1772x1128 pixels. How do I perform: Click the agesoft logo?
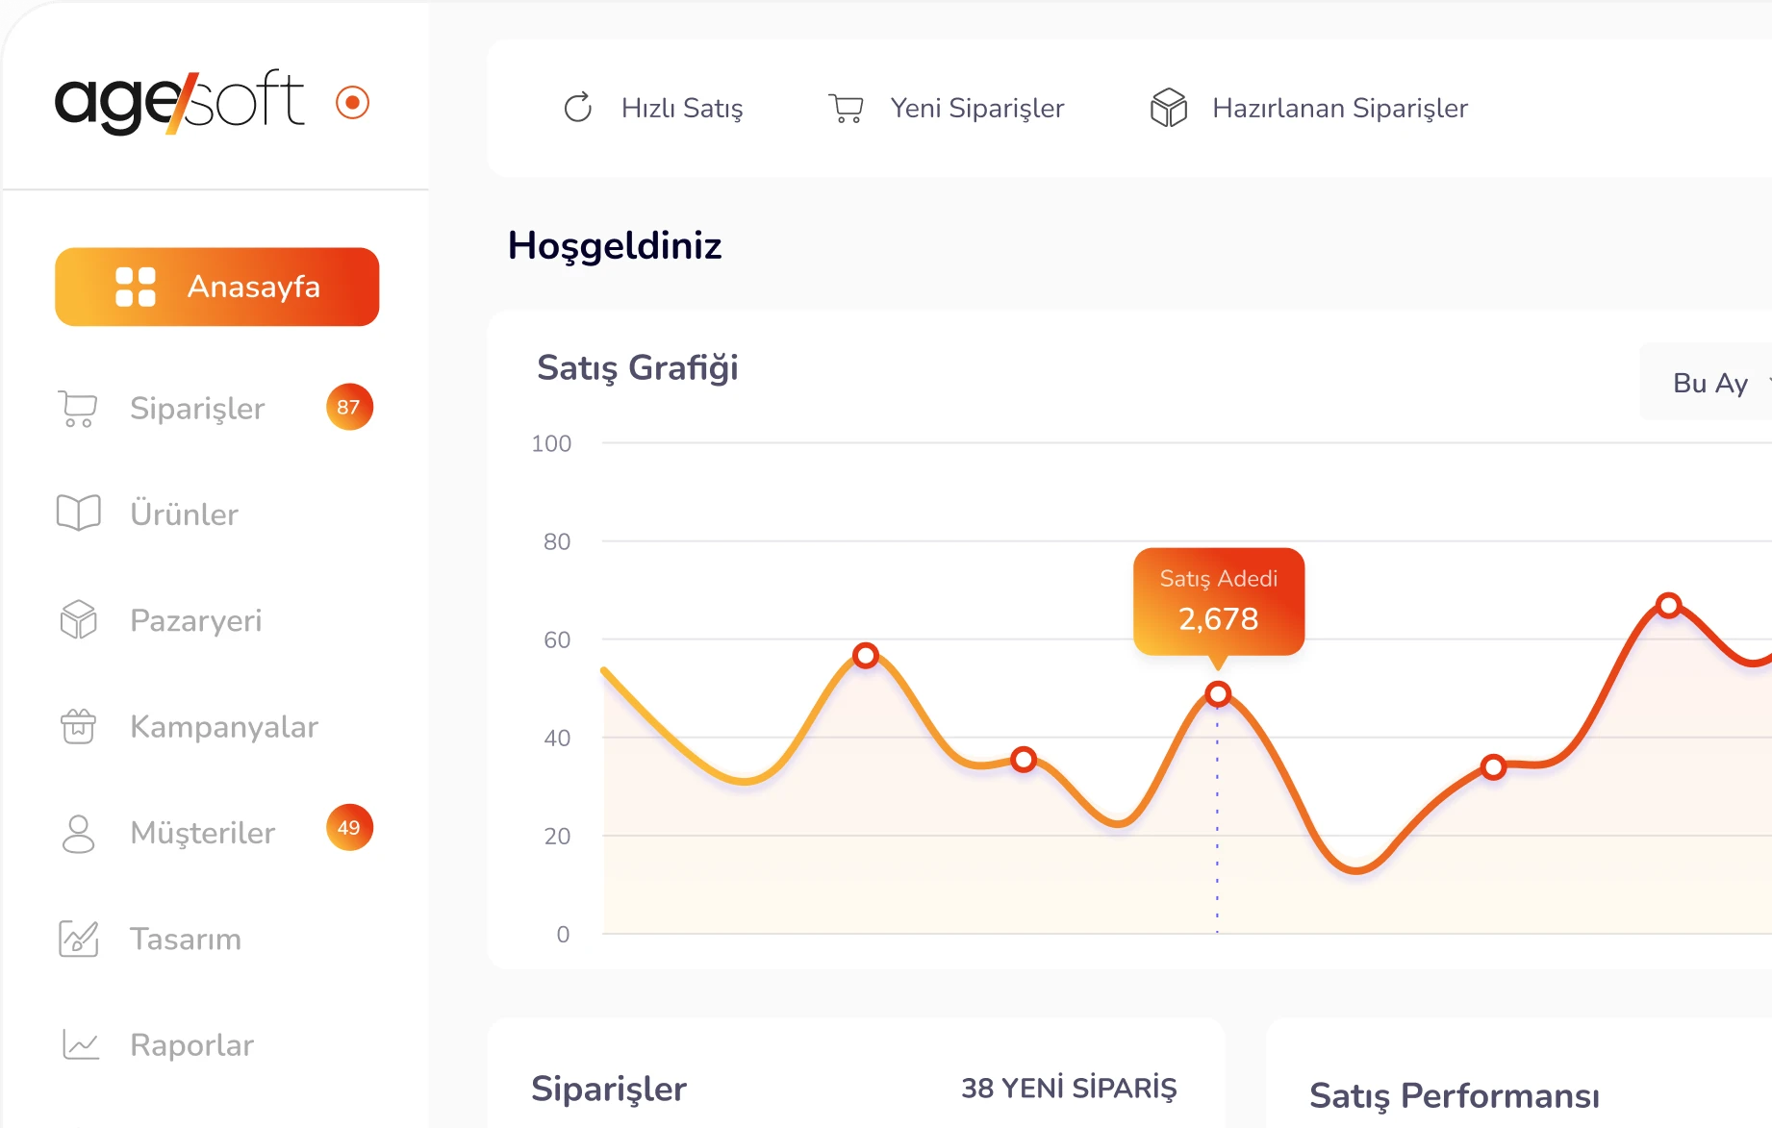pyautogui.click(x=180, y=101)
